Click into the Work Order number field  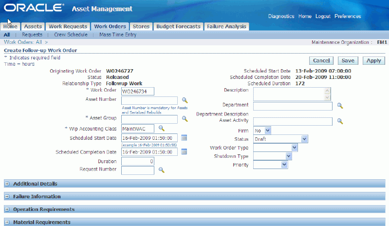pyautogui.click(x=138, y=91)
